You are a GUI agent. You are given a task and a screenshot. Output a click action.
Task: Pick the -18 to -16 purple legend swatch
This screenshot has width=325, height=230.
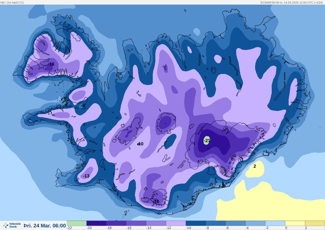click(116, 223)
